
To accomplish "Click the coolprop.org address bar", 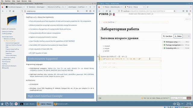I will (50, 11).
